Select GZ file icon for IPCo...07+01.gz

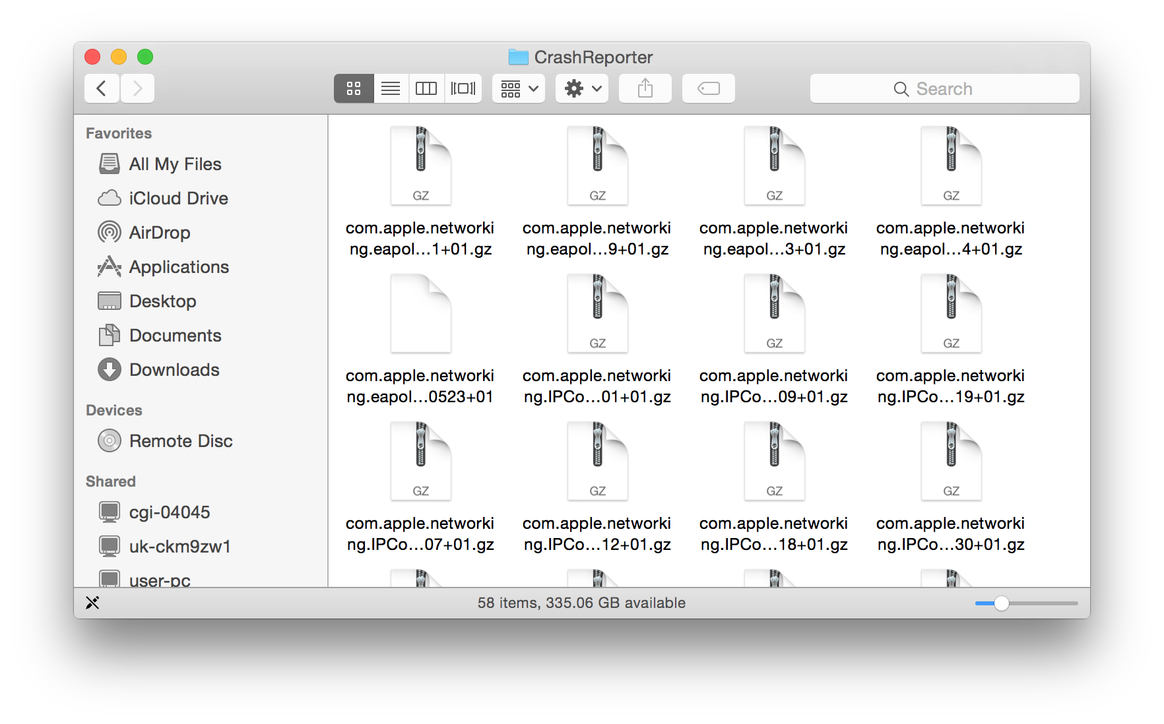(421, 461)
